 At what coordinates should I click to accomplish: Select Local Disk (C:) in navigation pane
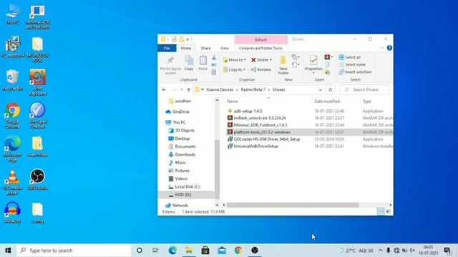(x=187, y=186)
